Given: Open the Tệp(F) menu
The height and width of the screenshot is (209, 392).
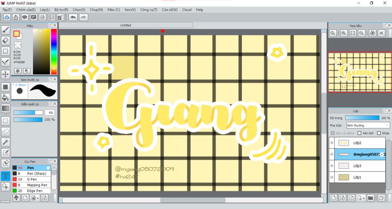Looking at the screenshot, I should point(7,10).
